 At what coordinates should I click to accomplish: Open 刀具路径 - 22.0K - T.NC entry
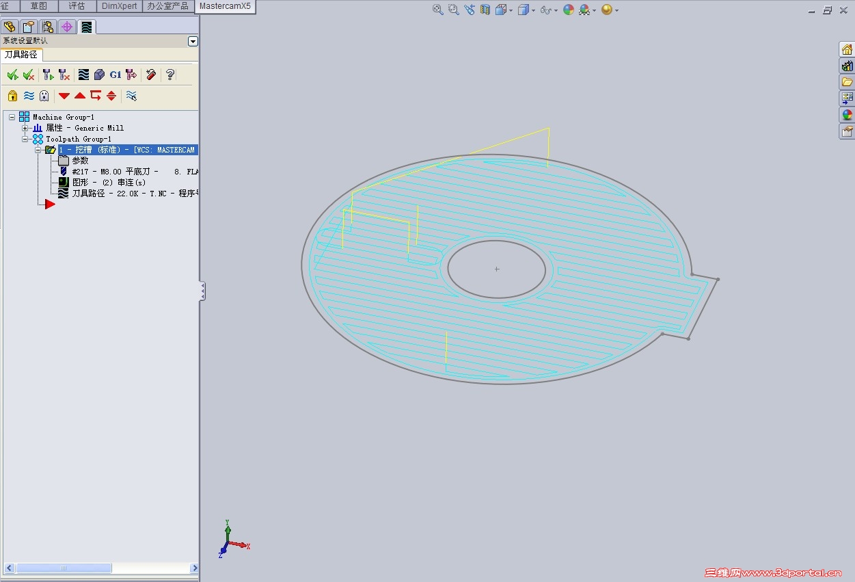coord(135,194)
